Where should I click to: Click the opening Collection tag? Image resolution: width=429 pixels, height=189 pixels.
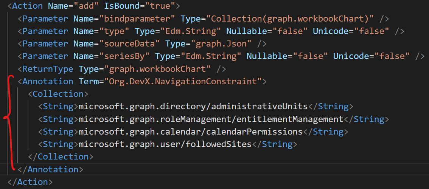[58, 94]
